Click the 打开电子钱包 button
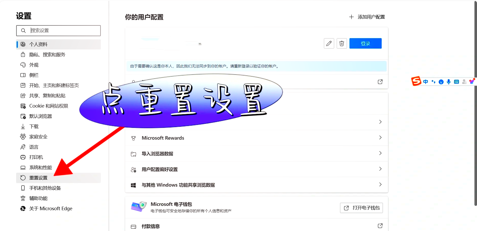 click(x=361, y=208)
